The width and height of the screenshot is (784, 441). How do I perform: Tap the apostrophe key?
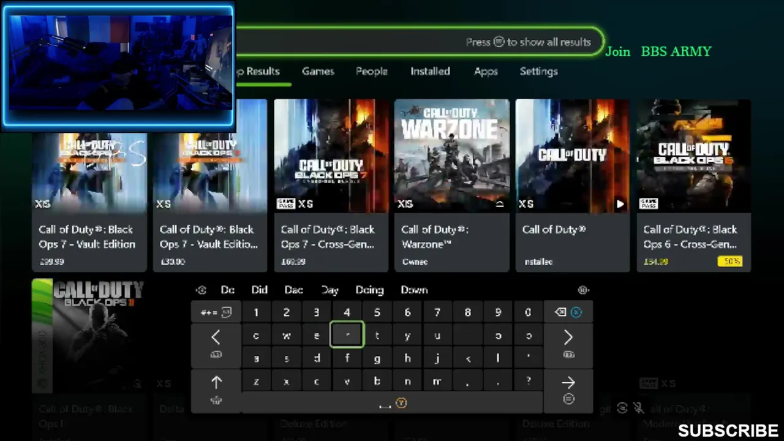click(528, 359)
